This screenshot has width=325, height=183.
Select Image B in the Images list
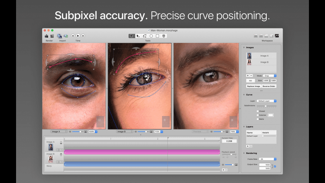click(x=261, y=62)
